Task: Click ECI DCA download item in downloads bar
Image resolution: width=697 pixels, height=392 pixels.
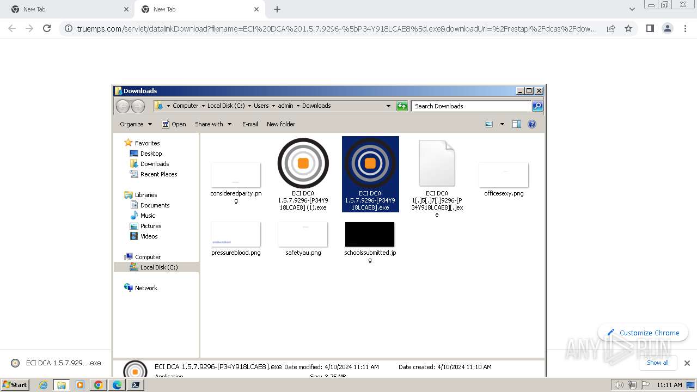Action: pos(56,363)
